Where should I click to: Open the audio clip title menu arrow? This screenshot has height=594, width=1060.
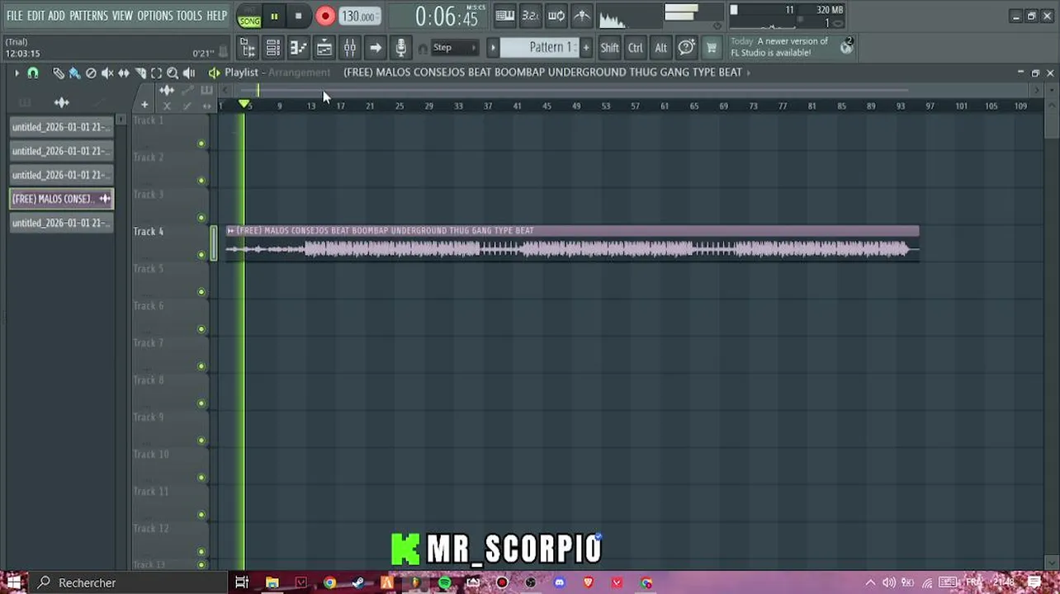(x=231, y=231)
